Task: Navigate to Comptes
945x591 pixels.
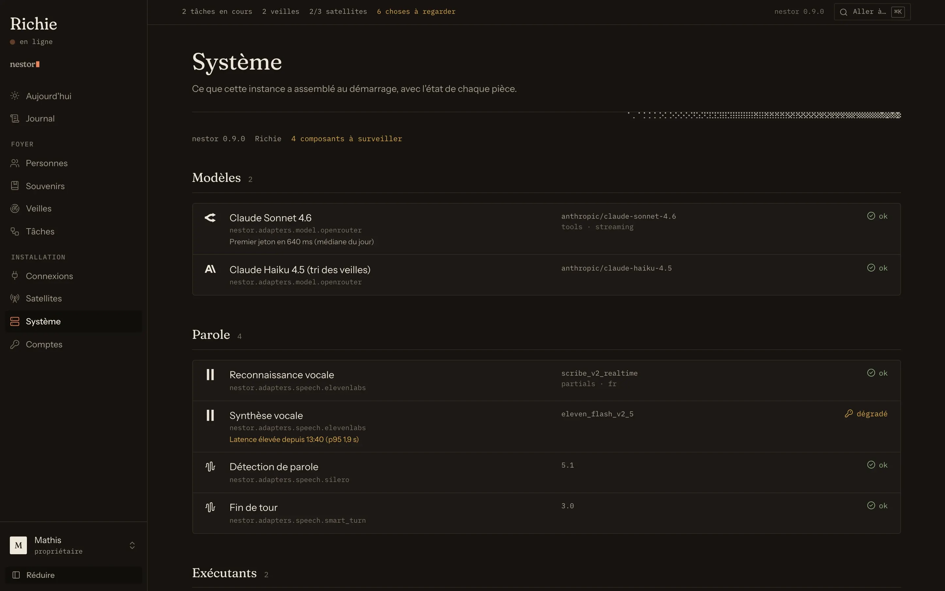Action: click(73, 344)
